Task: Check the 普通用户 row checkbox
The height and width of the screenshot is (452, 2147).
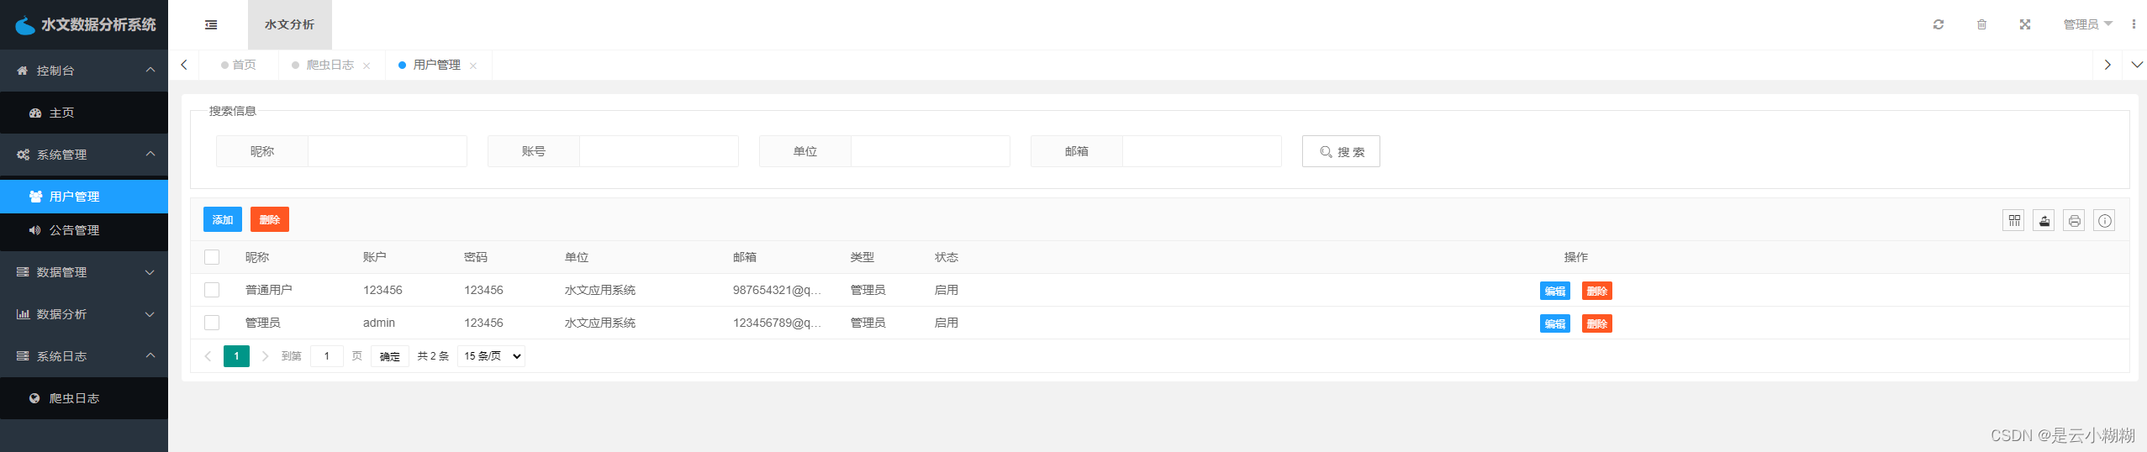Action: pyautogui.click(x=212, y=290)
